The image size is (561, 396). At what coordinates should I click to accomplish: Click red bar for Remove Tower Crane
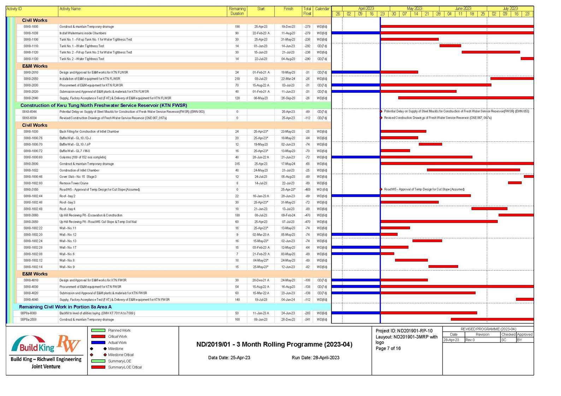[515, 183]
